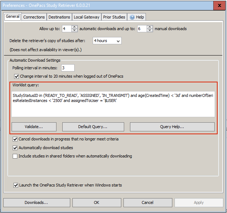
Task: Open the Destinations tab
Action: point(59,17)
